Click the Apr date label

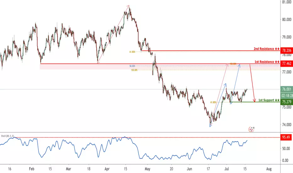[107, 169]
